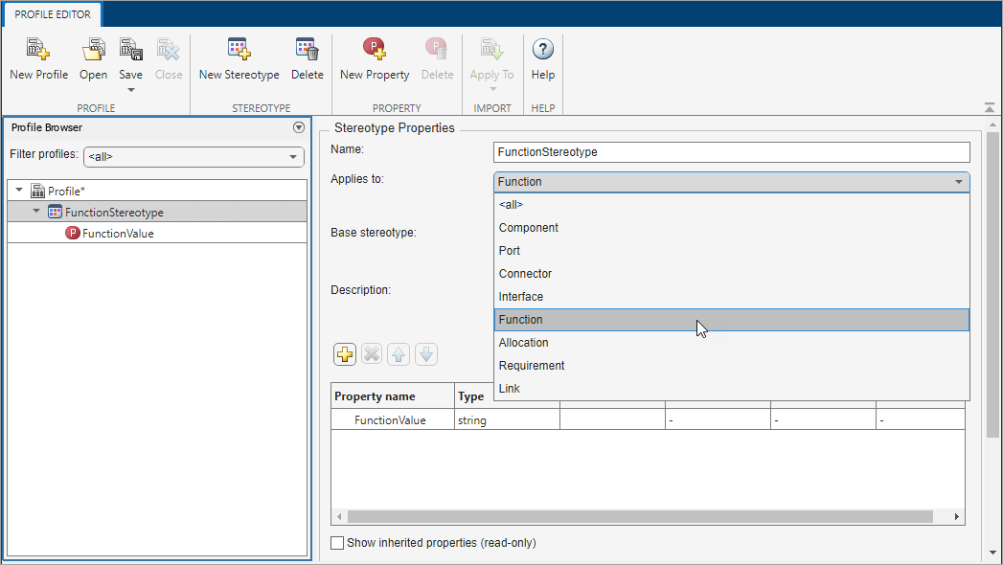Open Help
Viewport: 1003px width, 565px height.
pyautogui.click(x=542, y=57)
